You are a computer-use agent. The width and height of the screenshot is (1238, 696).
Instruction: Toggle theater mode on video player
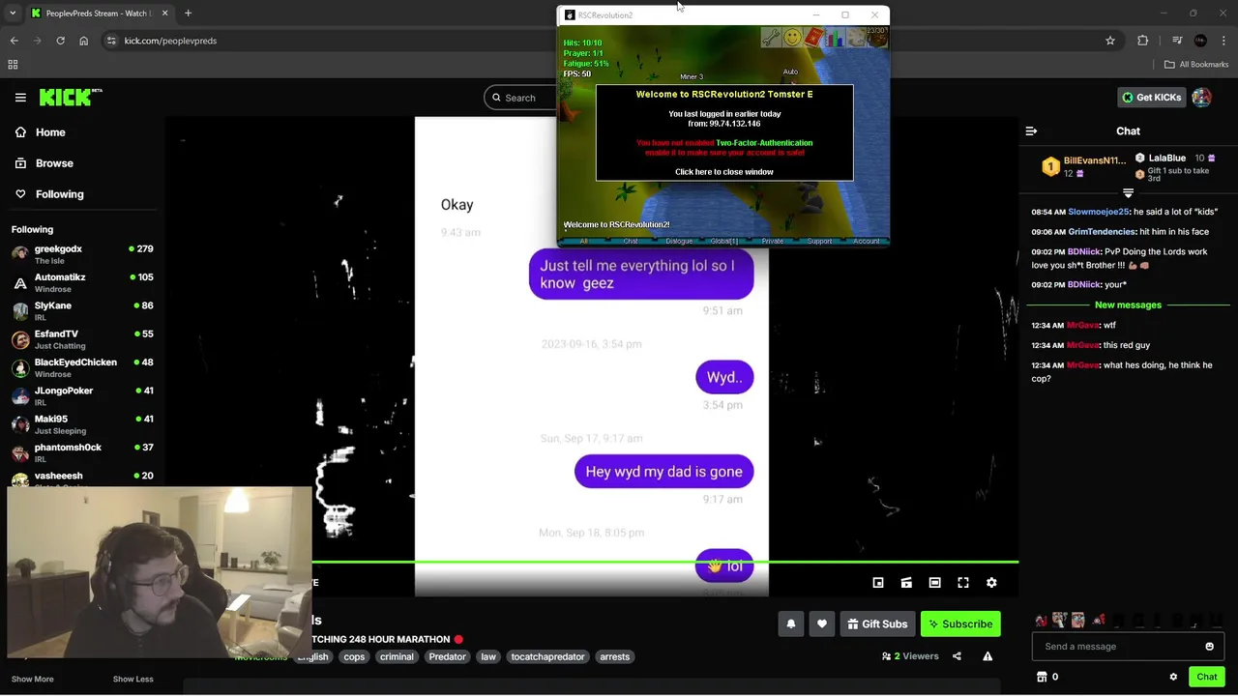[934, 583]
